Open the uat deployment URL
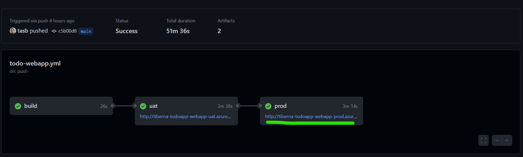 tap(185, 117)
